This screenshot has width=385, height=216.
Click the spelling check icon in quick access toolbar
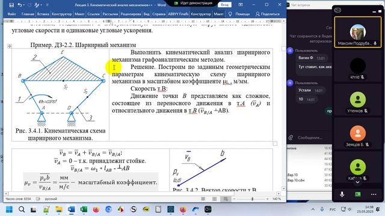(x=37, y=5)
